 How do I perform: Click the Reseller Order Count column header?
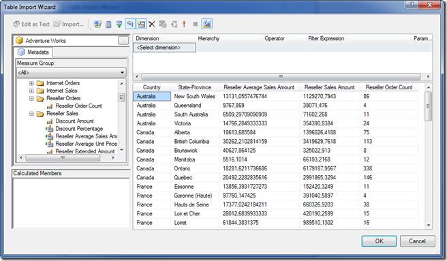389,88
